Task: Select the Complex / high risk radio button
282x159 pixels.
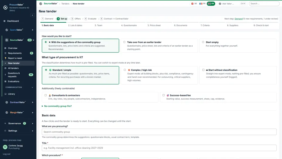Action: click(125, 70)
